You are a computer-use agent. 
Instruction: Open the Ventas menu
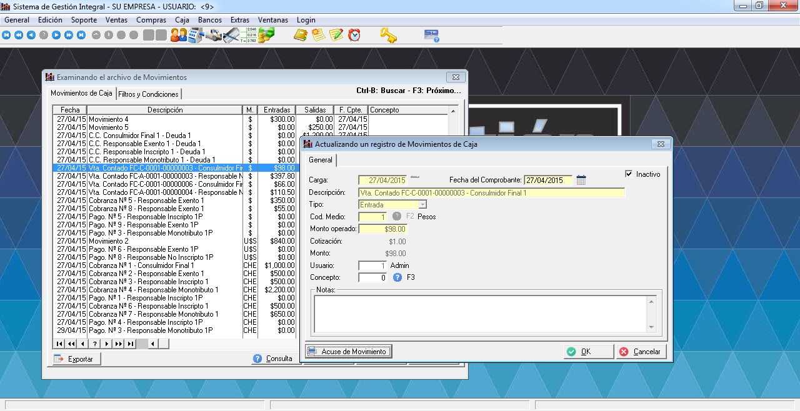(x=116, y=20)
